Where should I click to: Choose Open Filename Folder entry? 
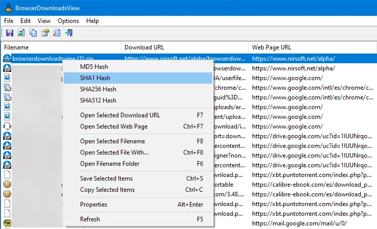pyautogui.click(x=110, y=164)
